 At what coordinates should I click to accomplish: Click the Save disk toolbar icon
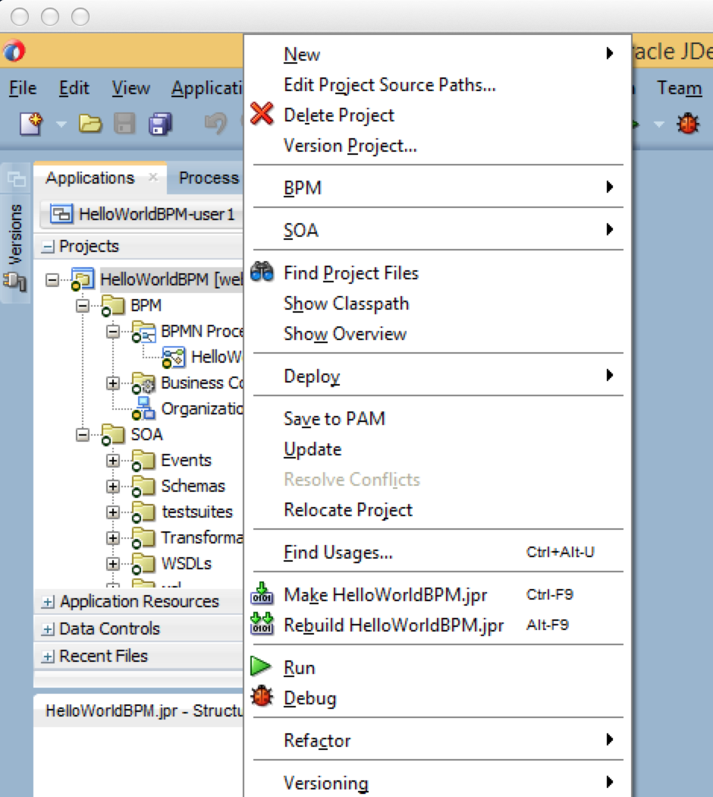(x=124, y=124)
